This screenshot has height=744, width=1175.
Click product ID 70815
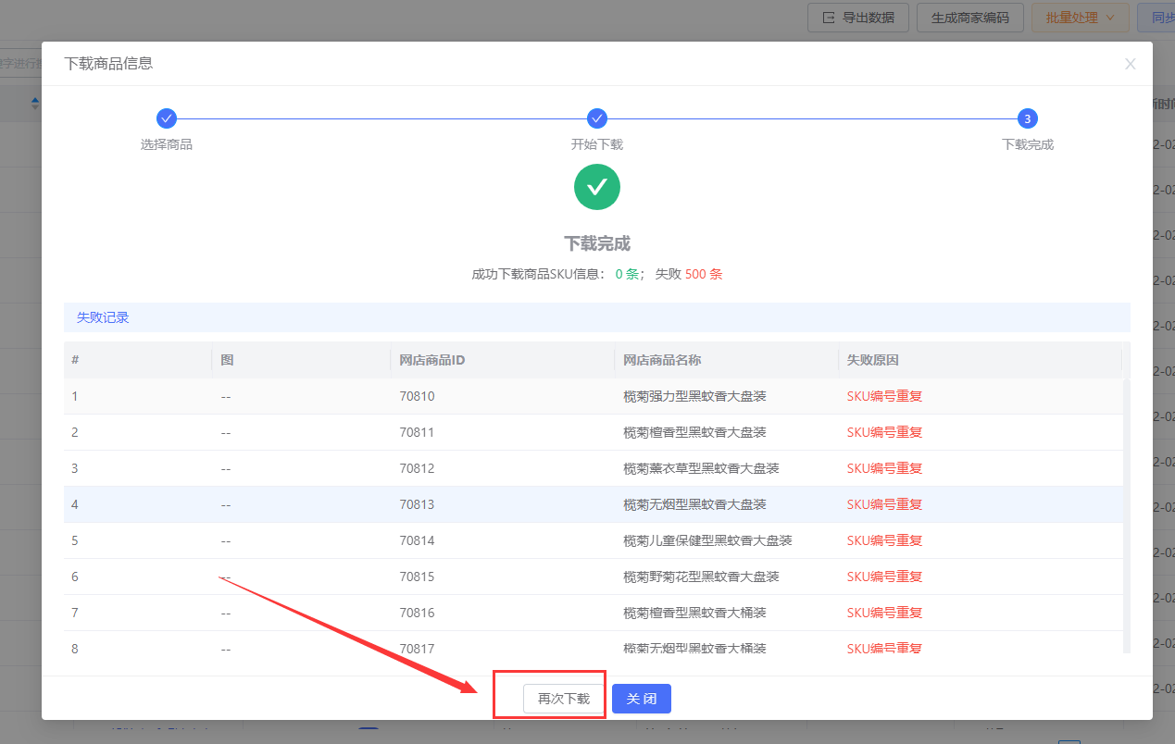point(417,577)
